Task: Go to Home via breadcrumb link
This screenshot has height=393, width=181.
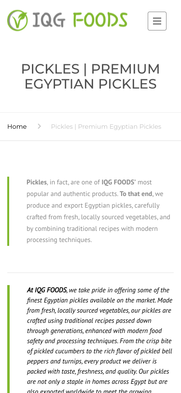Action: pos(17,127)
